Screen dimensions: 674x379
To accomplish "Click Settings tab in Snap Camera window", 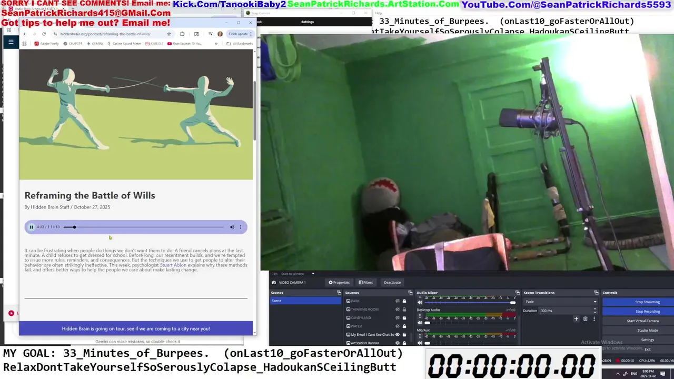I will (x=308, y=22).
